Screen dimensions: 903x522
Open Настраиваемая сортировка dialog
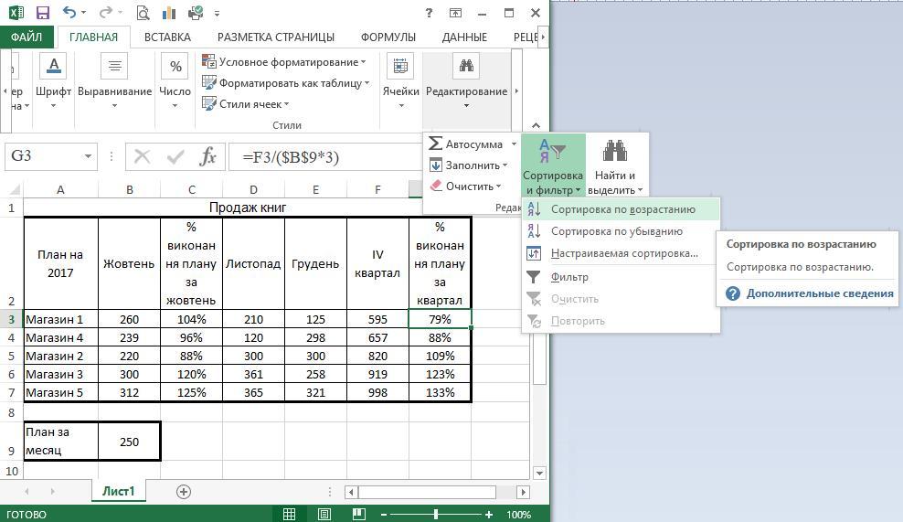(x=621, y=253)
